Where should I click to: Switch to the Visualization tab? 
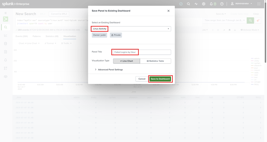70,36
